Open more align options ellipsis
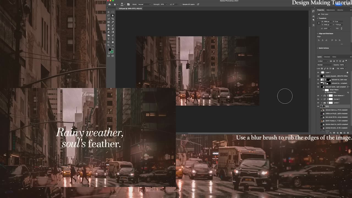 coord(342,44)
